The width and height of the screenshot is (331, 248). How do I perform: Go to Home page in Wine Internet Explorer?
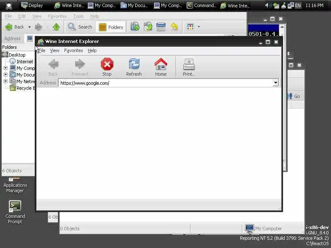(x=161, y=67)
